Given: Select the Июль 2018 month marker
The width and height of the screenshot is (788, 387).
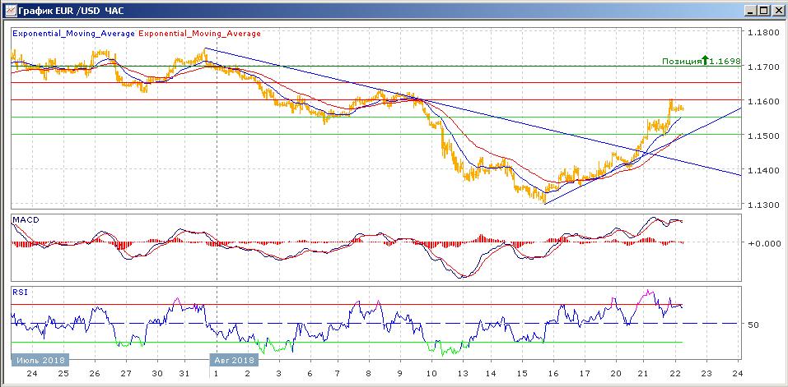Looking at the screenshot, I should 40,360.
